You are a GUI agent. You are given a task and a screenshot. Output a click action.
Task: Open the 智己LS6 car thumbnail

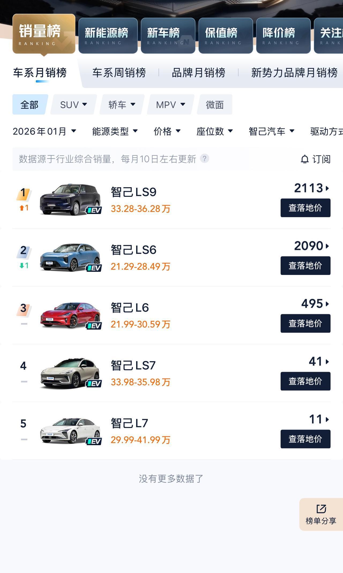pos(70,258)
